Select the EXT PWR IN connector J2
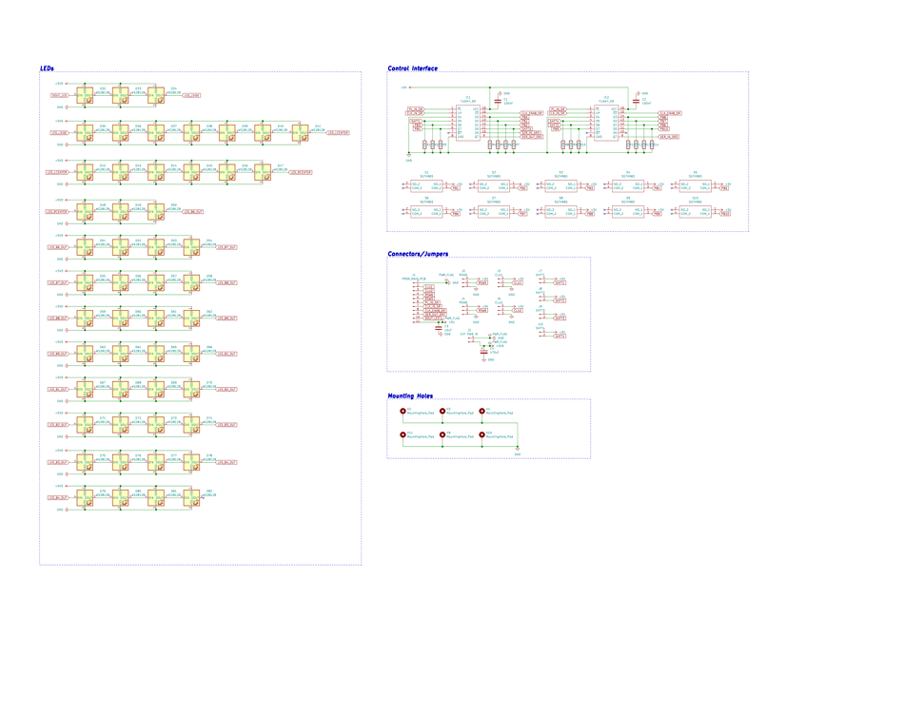The image size is (923, 713). 470,339
